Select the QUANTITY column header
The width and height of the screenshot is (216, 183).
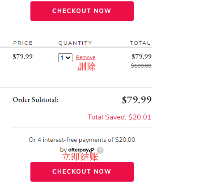(75, 43)
